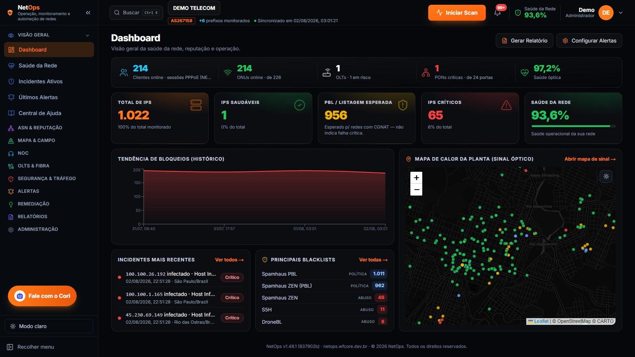
Task: Expand the OLTs & Fibra section
Action: [49, 166]
